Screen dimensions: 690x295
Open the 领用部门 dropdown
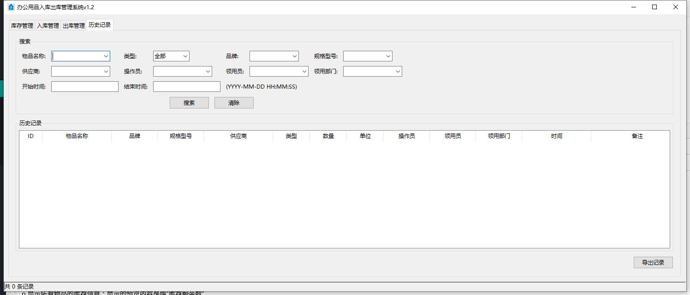[x=398, y=72]
